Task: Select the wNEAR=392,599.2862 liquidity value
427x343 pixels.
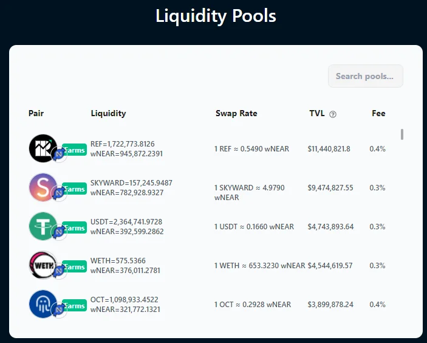Action: tap(127, 232)
